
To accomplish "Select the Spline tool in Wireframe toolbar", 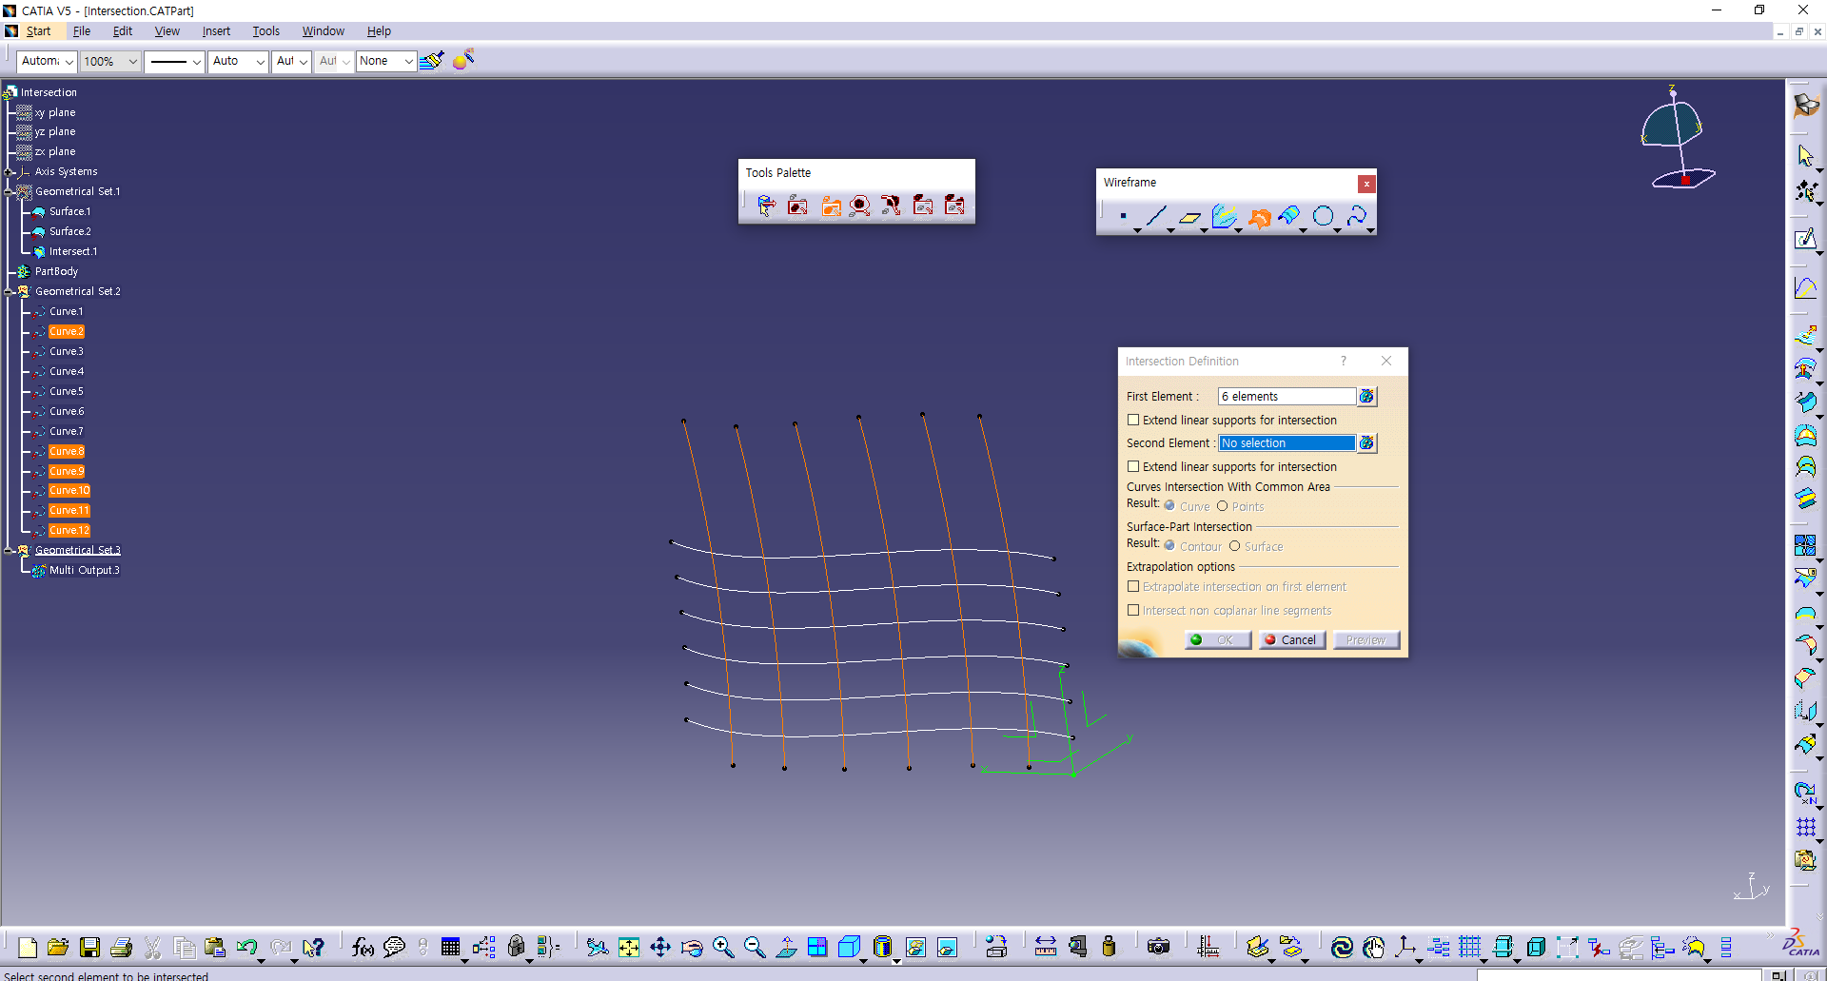I will [x=1357, y=216].
